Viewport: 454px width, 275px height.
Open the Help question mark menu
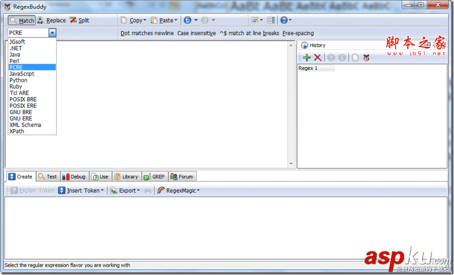(286, 21)
